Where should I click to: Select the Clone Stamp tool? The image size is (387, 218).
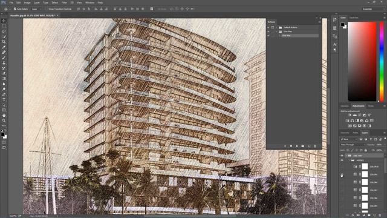click(4, 63)
